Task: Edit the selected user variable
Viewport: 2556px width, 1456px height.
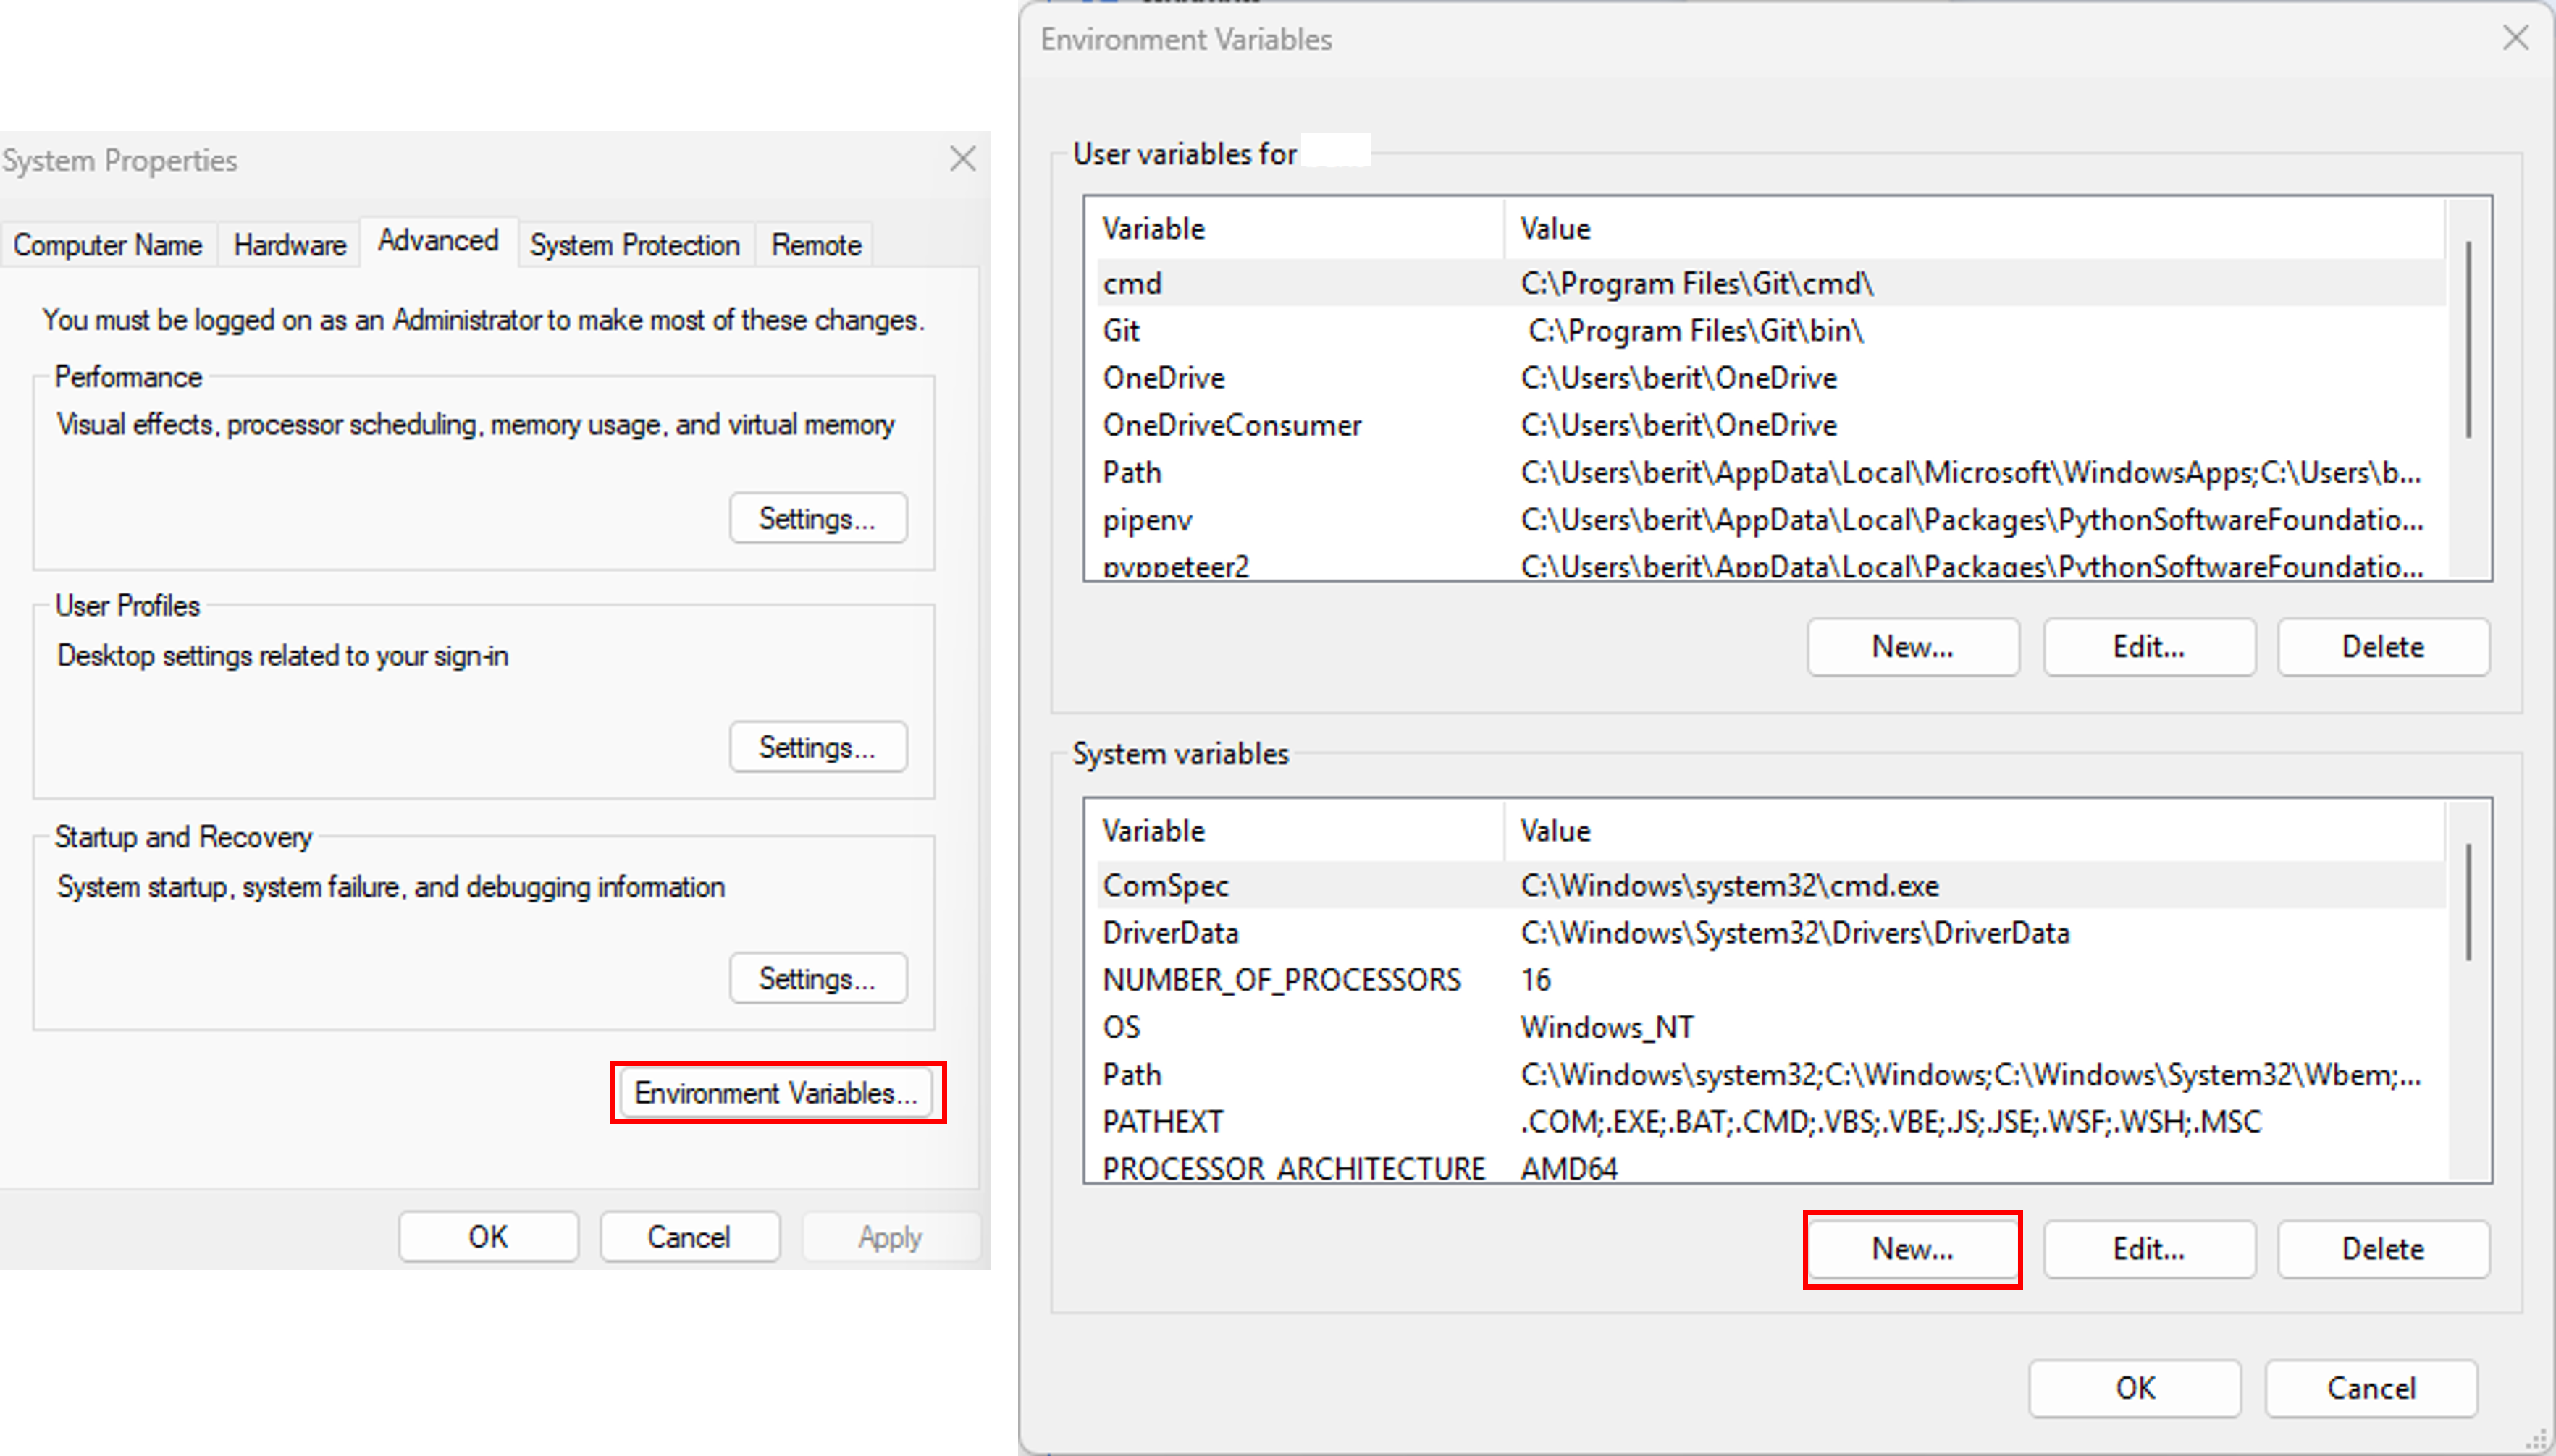Action: (x=2148, y=647)
